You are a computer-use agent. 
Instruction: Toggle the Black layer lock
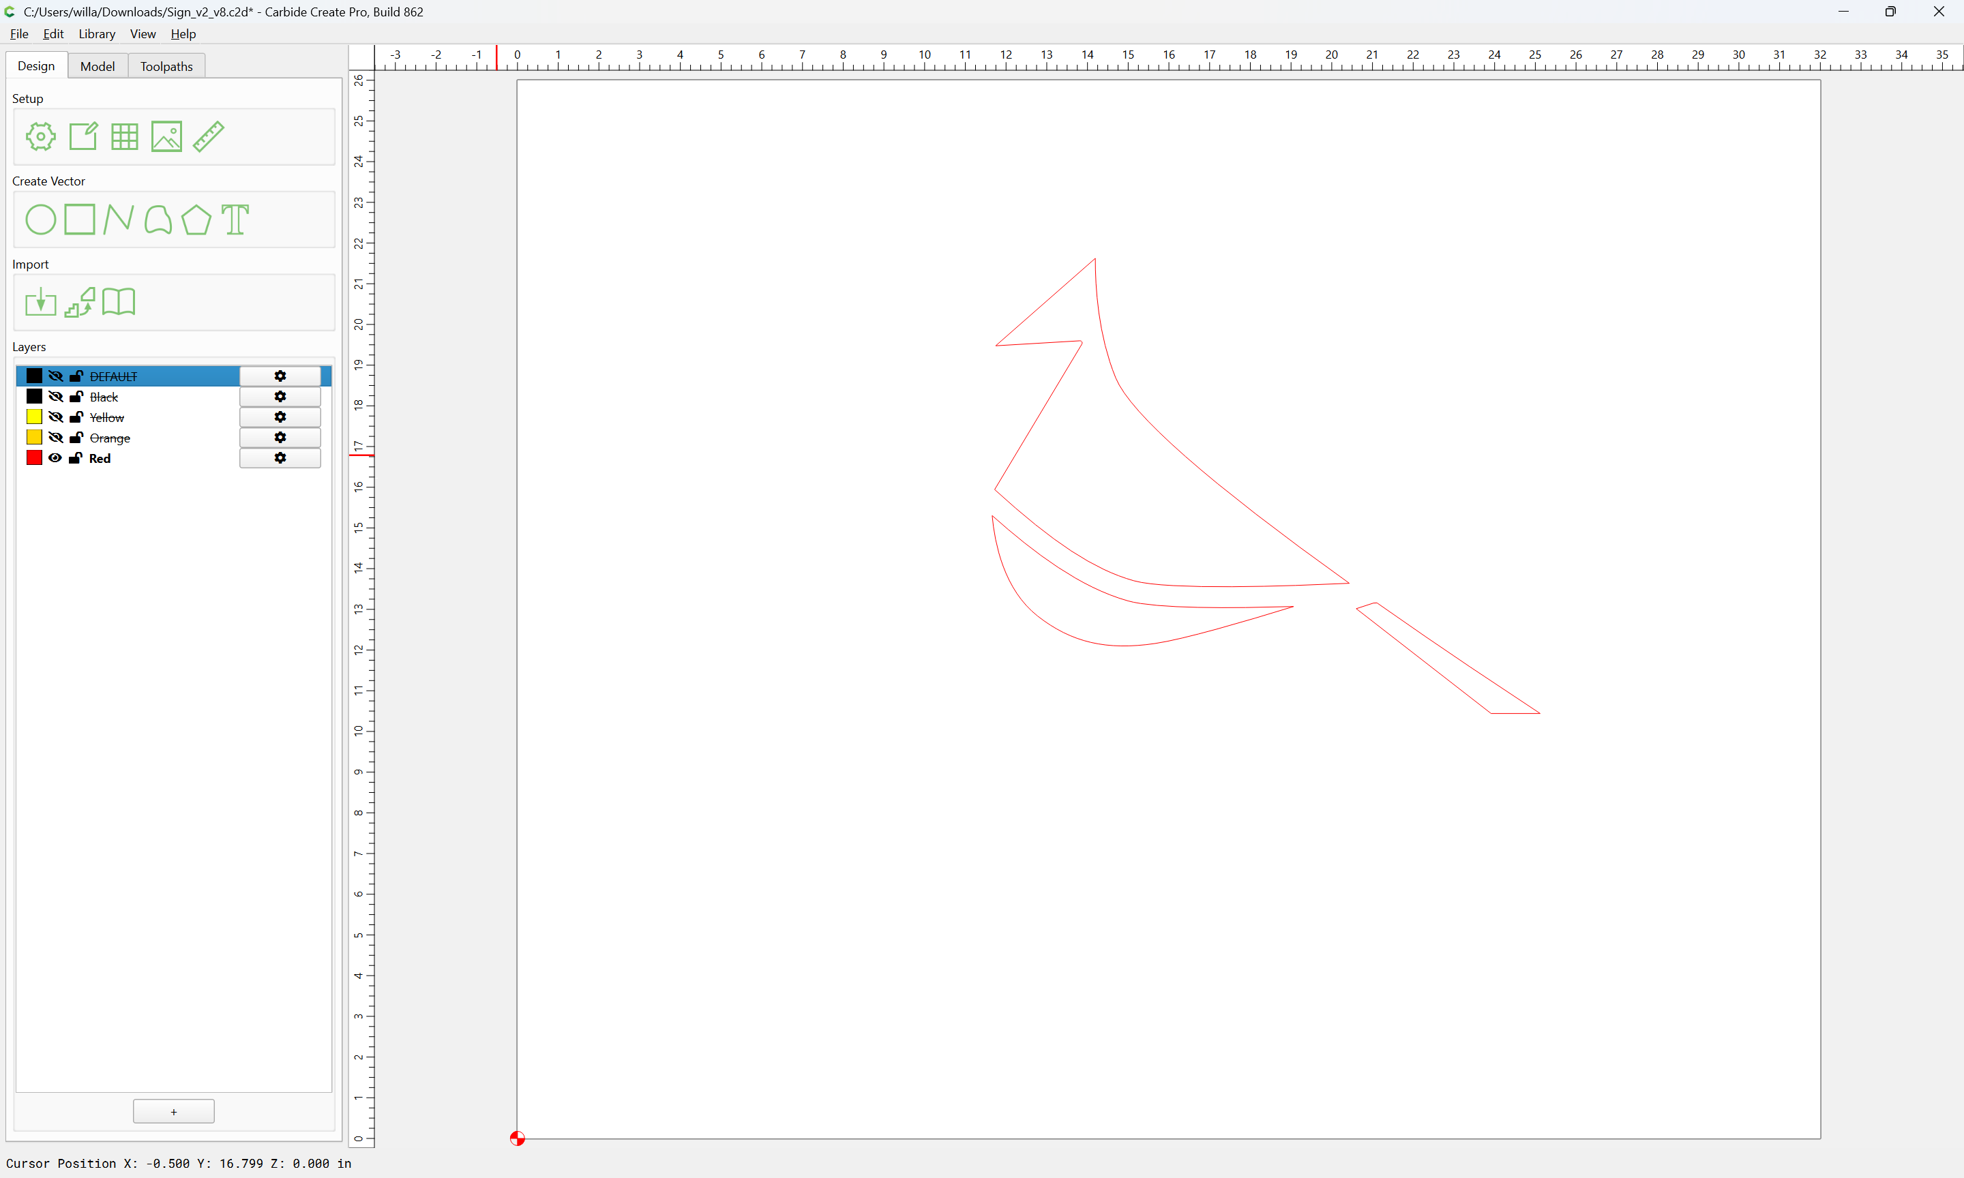click(x=76, y=396)
